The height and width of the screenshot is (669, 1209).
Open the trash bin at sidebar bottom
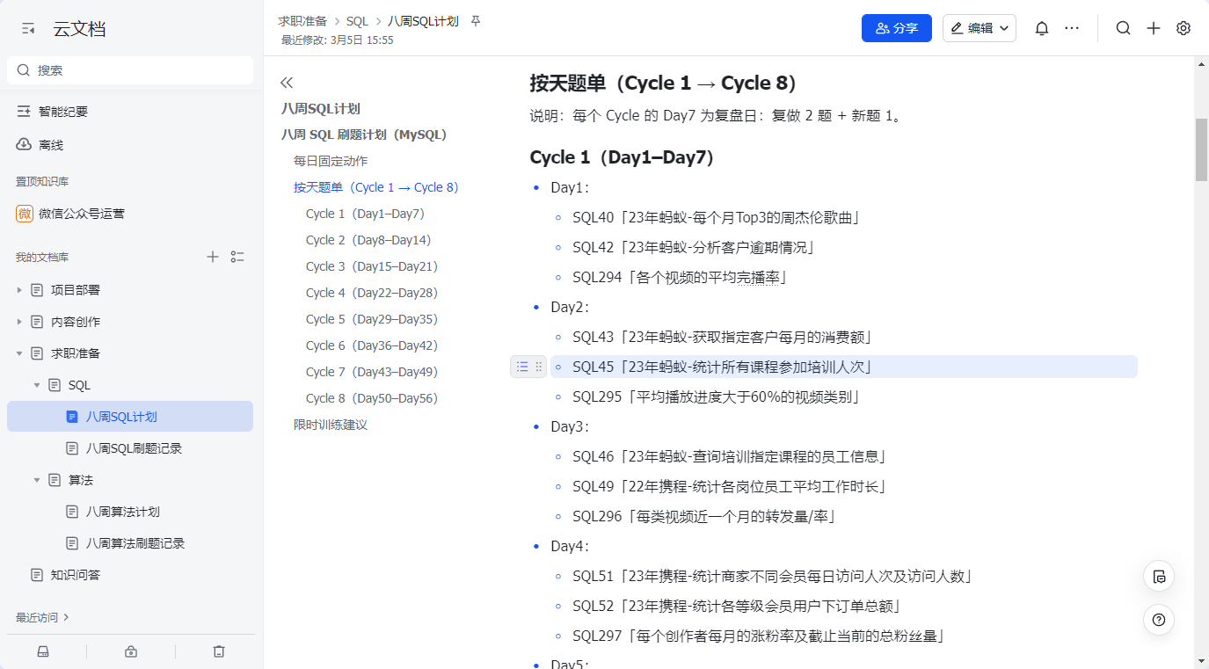(219, 651)
